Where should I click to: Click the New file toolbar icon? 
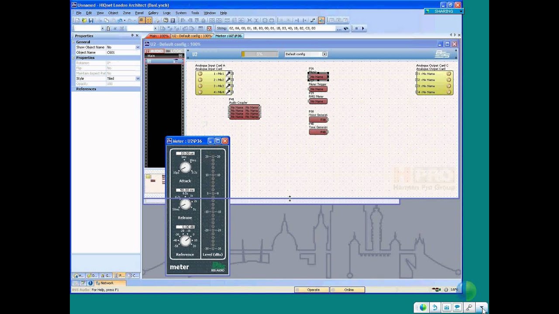coord(78,20)
